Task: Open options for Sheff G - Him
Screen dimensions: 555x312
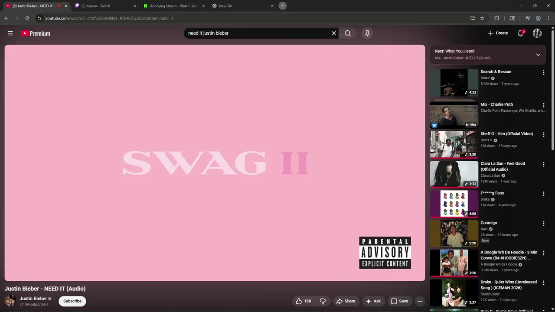Action: coord(543,135)
